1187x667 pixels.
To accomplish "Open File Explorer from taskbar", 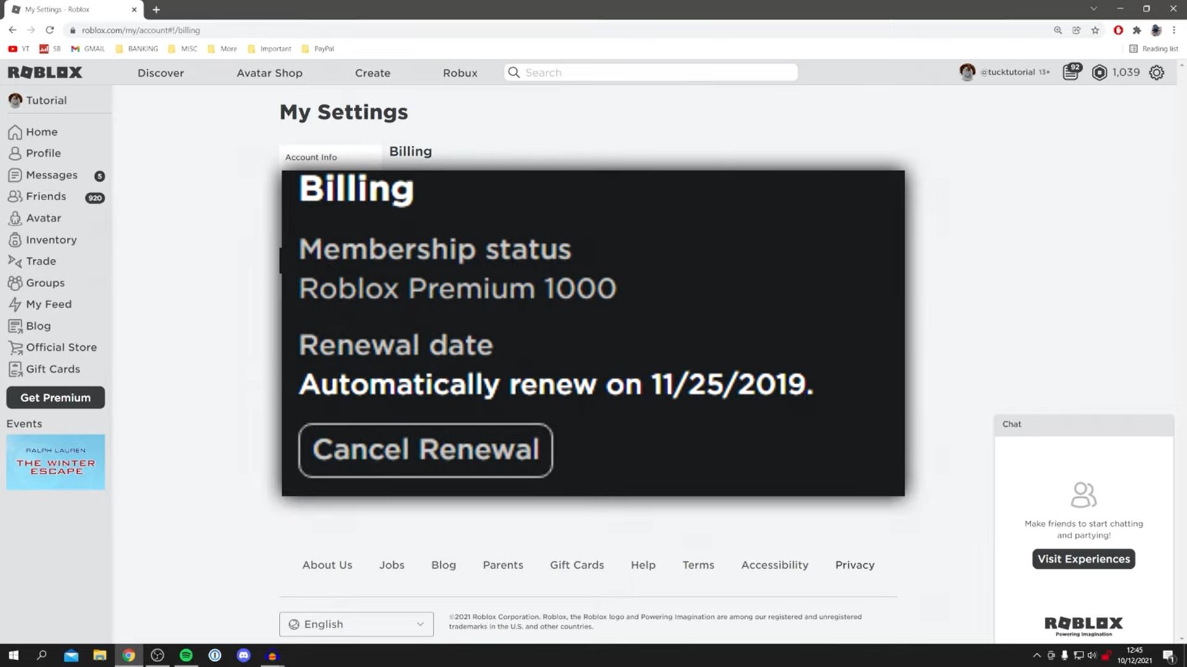I will (x=100, y=655).
